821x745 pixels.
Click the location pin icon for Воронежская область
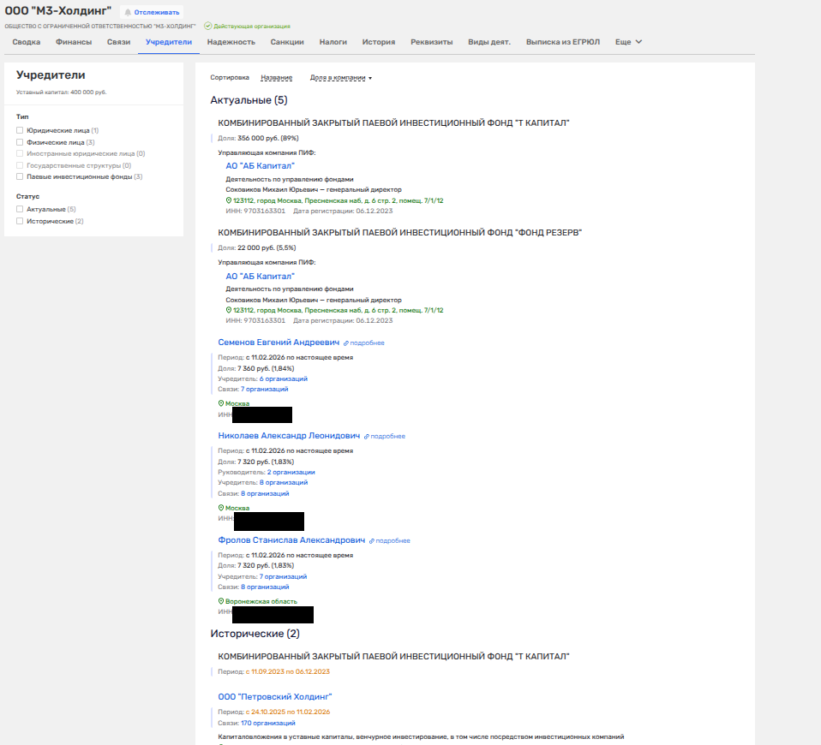pos(221,601)
